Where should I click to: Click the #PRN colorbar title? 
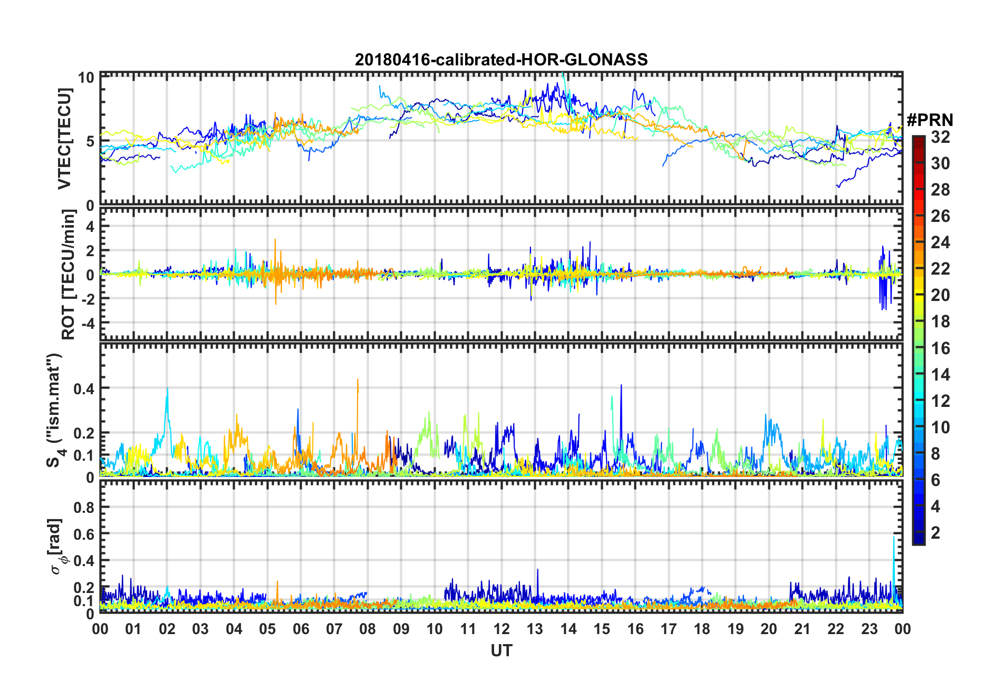click(x=929, y=120)
